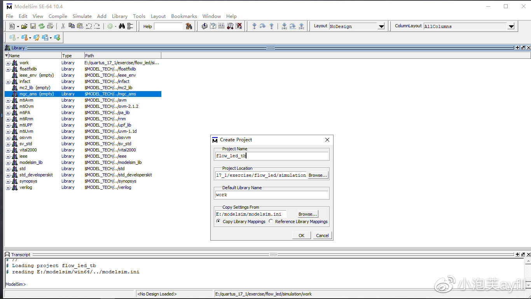Expand the ieee library node
Image resolution: width=531 pixels, height=299 pixels.
coord(8,157)
